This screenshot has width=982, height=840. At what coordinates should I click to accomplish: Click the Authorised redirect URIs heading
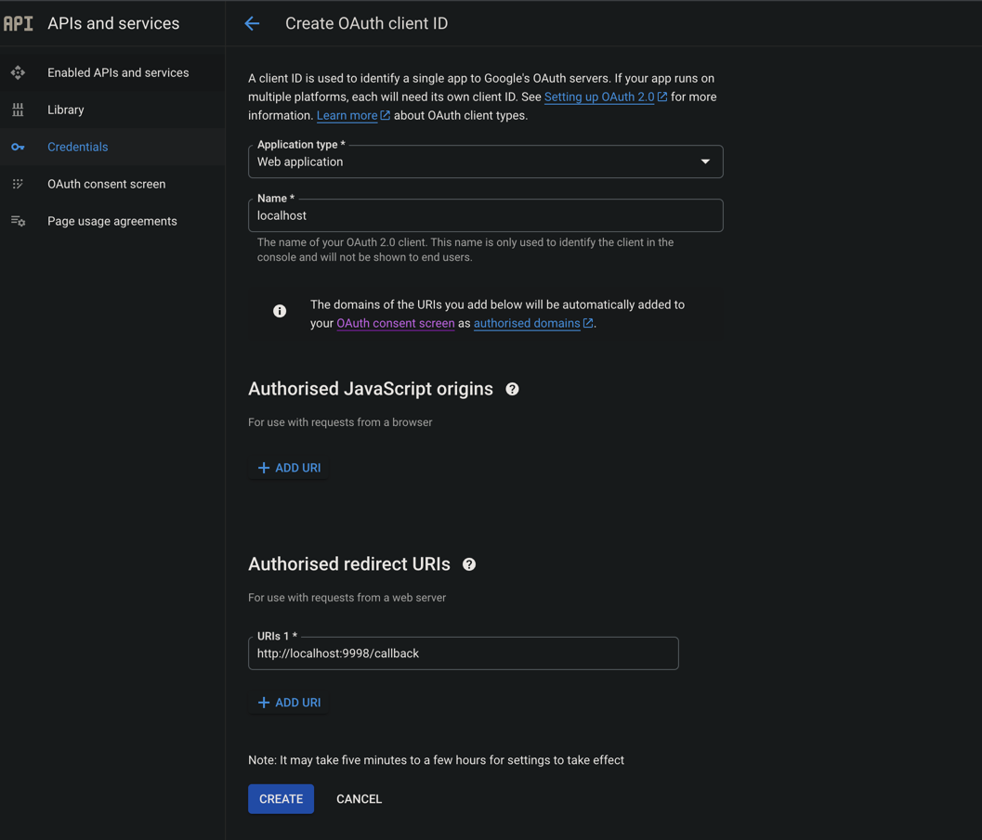click(x=348, y=564)
